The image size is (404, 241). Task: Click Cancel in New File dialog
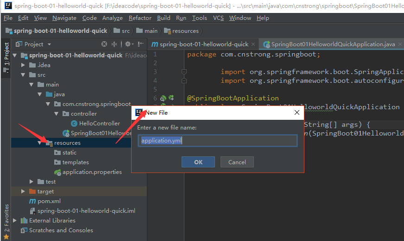coord(237,162)
